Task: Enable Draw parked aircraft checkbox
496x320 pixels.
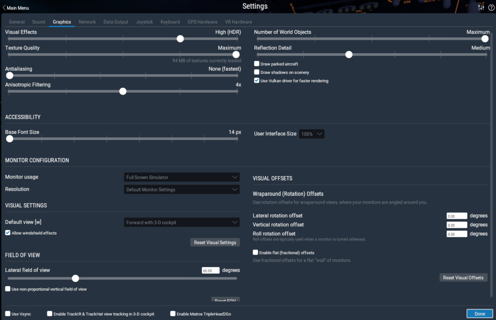Action: tap(257, 64)
